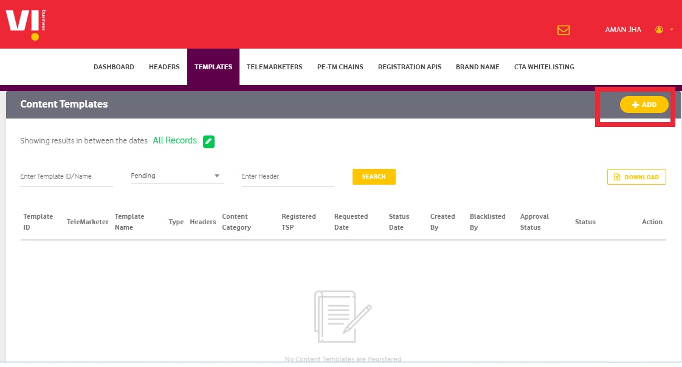Click the Vi business logo
This screenshot has height=367, width=682.
pos(23,24)
